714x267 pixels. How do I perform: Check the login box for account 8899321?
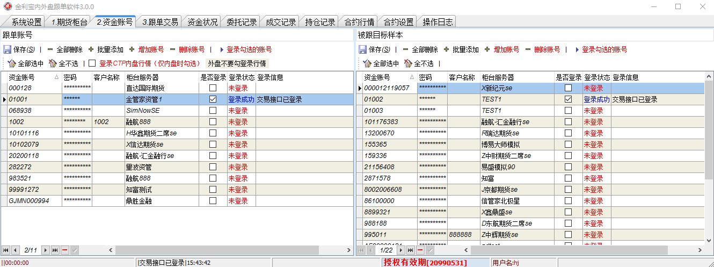pyautogui.click(x=569, y=212)
